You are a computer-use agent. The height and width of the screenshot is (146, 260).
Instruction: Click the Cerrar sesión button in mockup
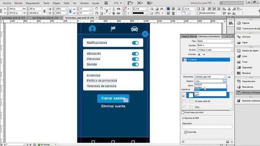[x=113, y=98]
